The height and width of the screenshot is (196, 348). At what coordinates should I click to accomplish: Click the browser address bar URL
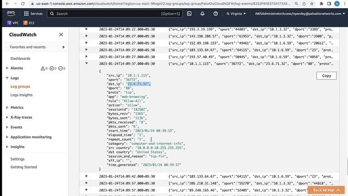pos(163,4)
